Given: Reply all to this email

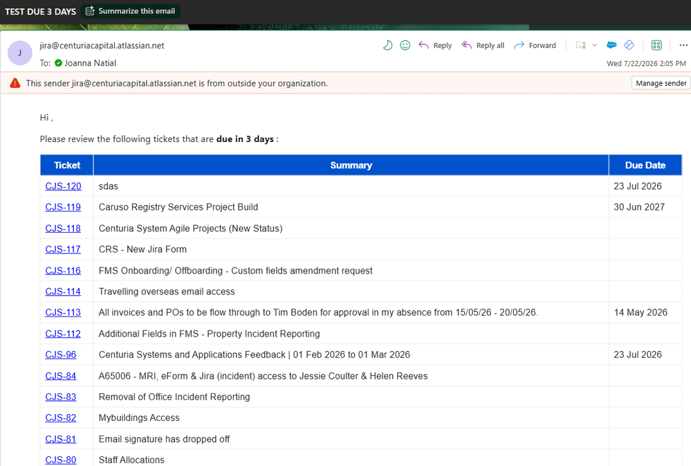Looking at the screenshot, I should (483, 45).
